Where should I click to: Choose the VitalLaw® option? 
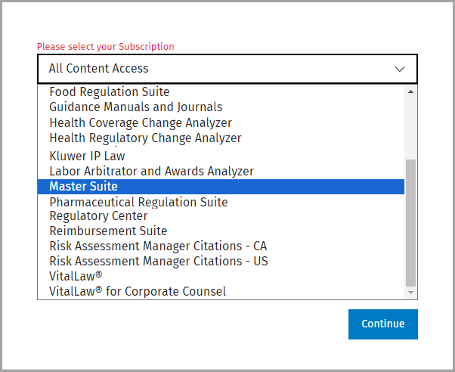(221, 276)
